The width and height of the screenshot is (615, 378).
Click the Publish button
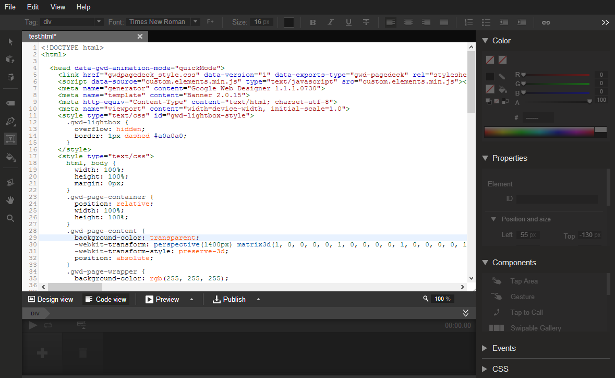(229, 299)
